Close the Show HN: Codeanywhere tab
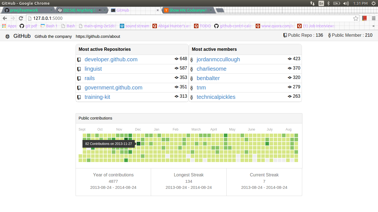The height and width of the screenshot is (212, 378). coord(211,10)
